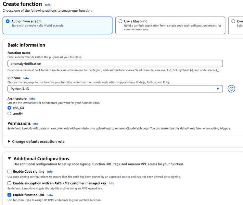Open Info link beside Runtime label
The image size is (243, 205).
click(x=26, y=78)
